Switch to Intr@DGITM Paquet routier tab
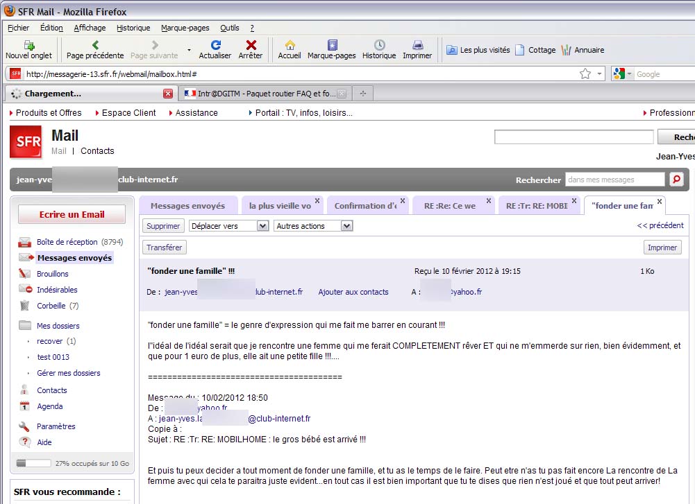695x504 pixels. 265,94
